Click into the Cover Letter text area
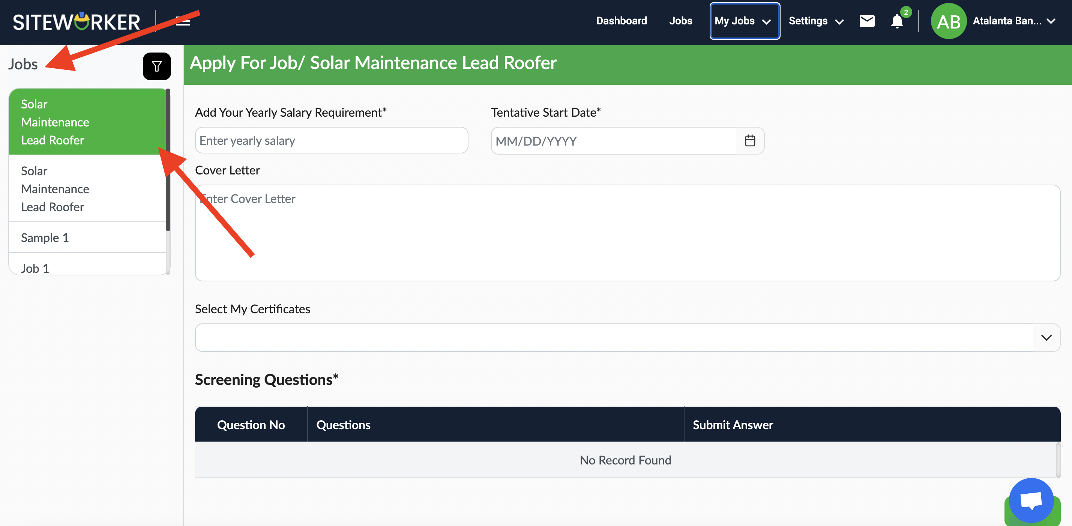 [x=627, y=233]
